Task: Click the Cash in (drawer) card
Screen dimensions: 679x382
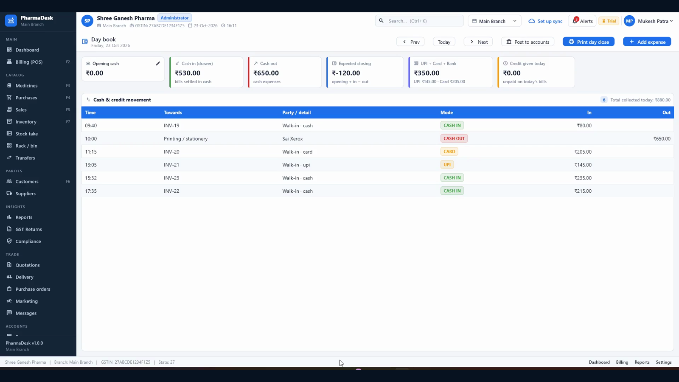Action: point(206,72)
